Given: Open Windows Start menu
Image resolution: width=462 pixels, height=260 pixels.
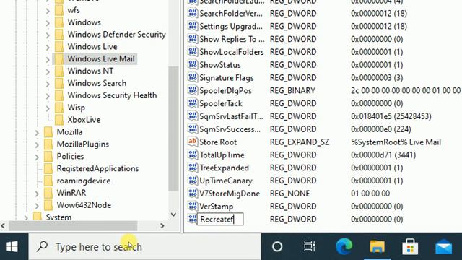Looking at the screenshot, I should pos(12,247).
